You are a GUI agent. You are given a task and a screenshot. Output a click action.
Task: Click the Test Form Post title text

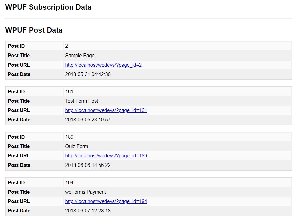[x=82, y=101]
